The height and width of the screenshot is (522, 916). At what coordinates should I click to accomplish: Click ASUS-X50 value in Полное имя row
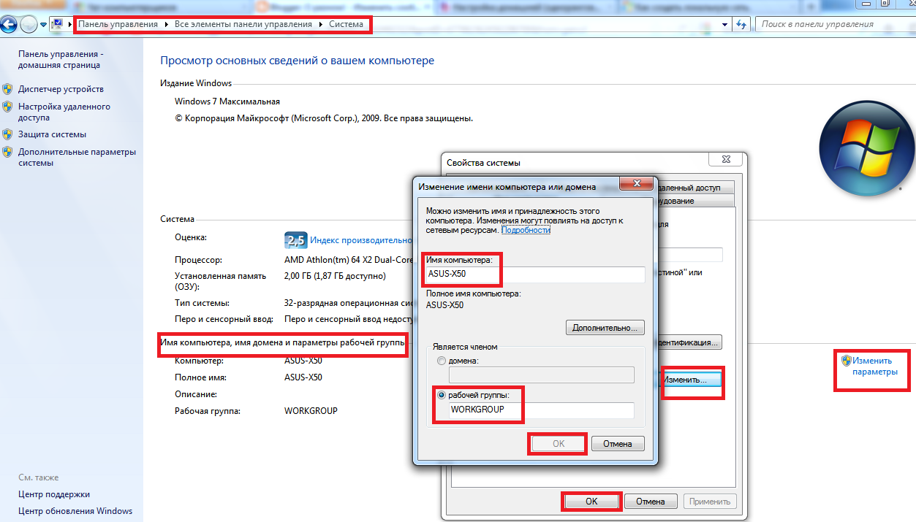[x=303, y=377]
